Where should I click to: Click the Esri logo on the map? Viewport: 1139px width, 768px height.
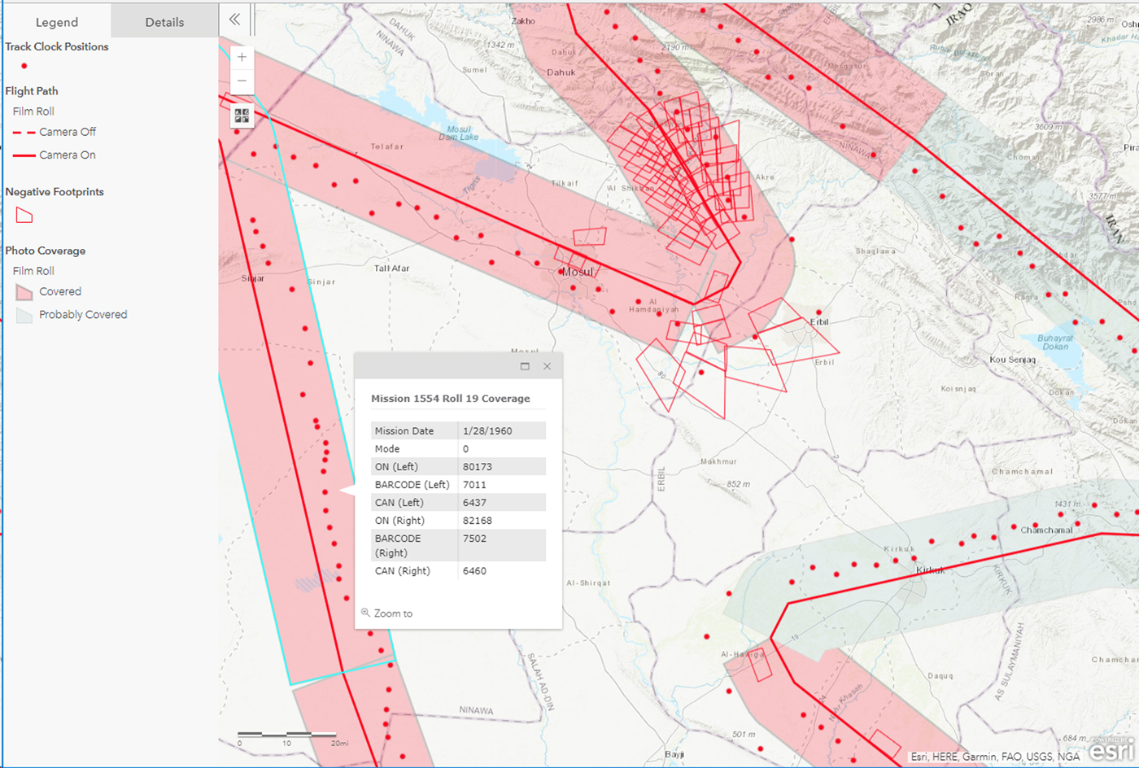click(1111, 748)
